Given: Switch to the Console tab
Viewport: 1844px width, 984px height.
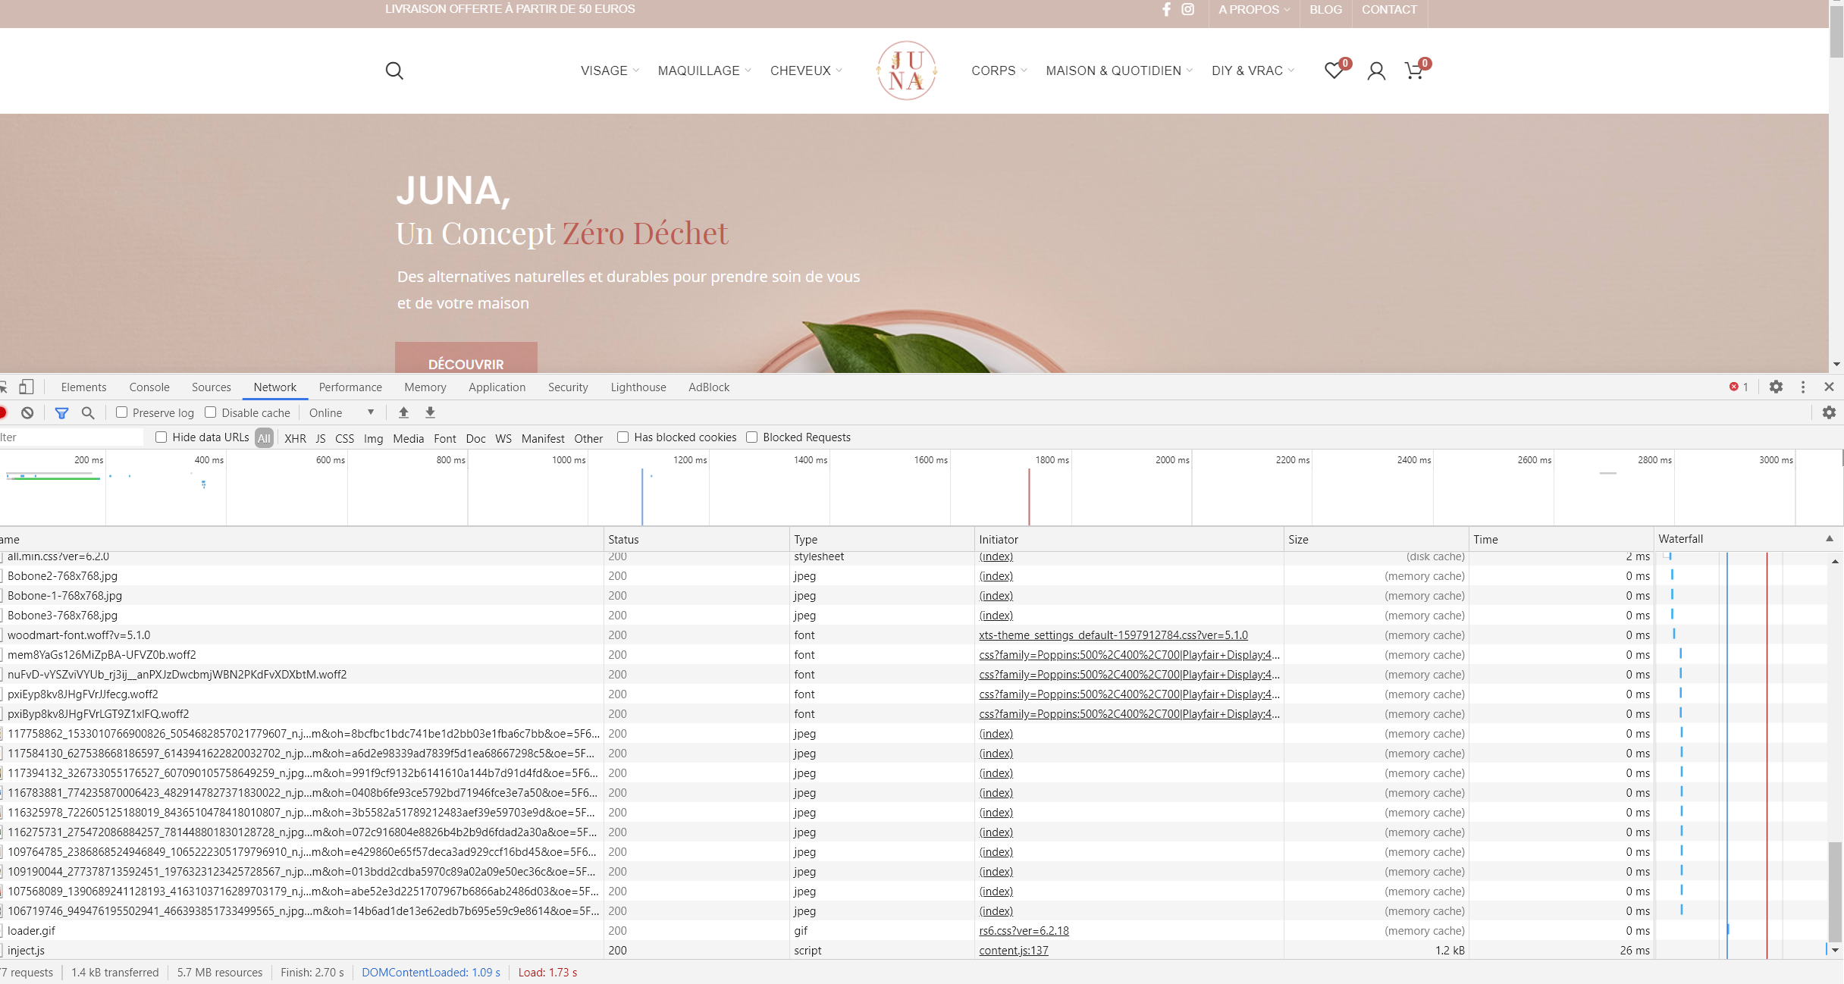Looking at the screenshot, I should pyautogui.click(x=149, y=387).
